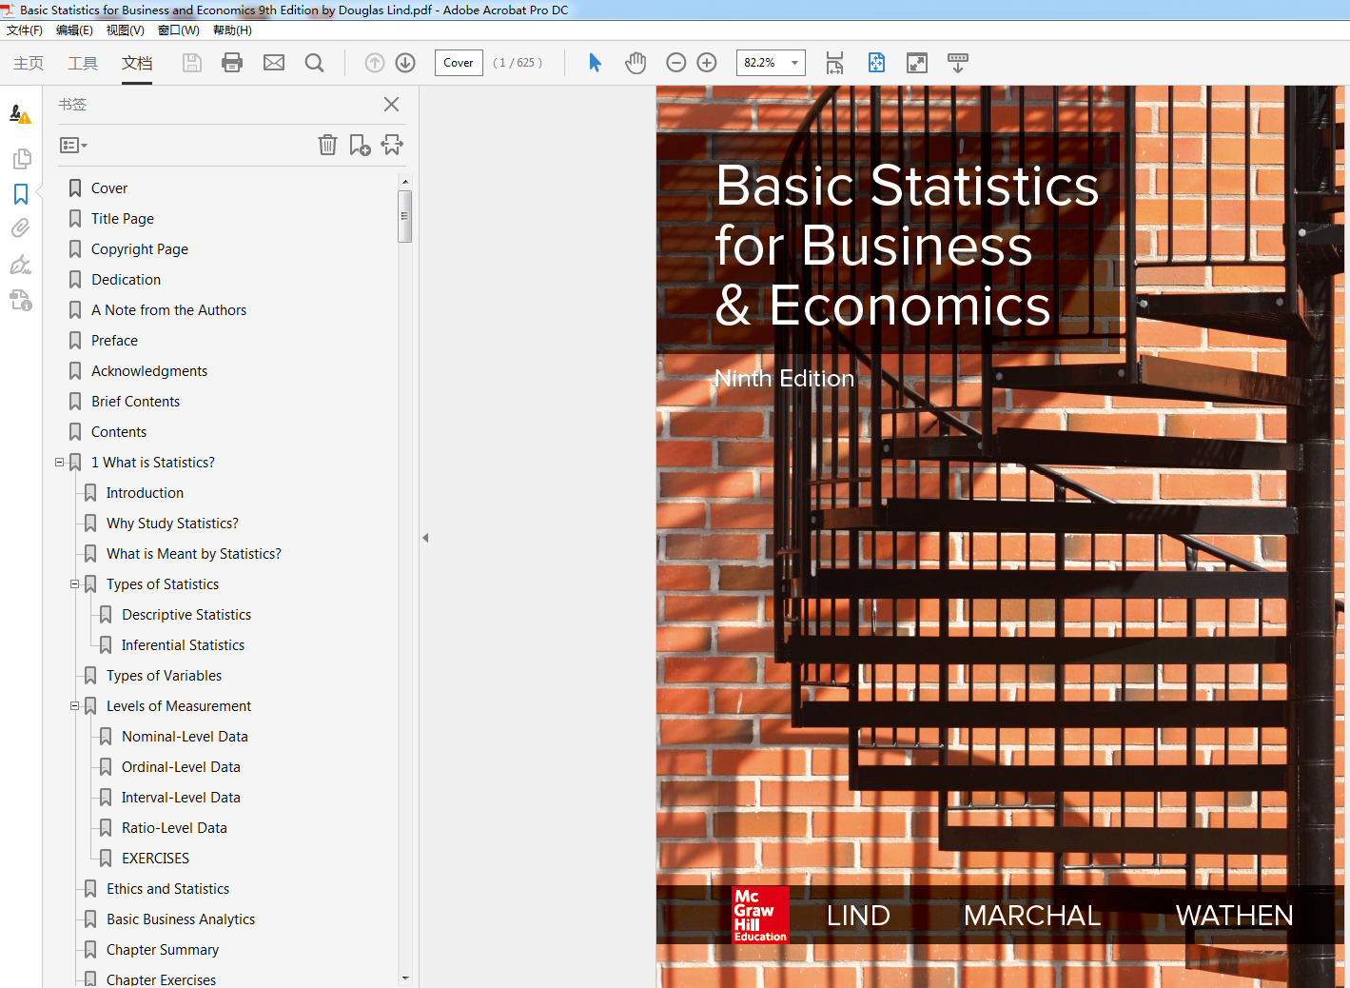1350x988 pixels.
Task: Click the fit width scrolling icon
Action: [834, 63]
